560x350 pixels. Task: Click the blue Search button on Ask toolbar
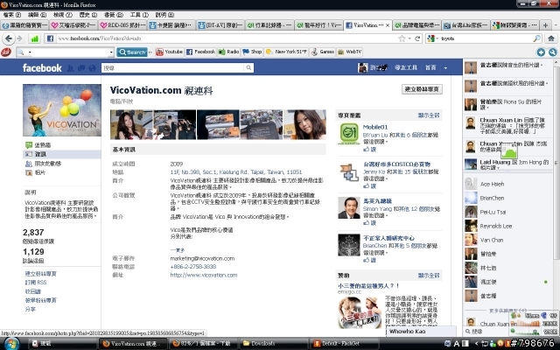132,52
